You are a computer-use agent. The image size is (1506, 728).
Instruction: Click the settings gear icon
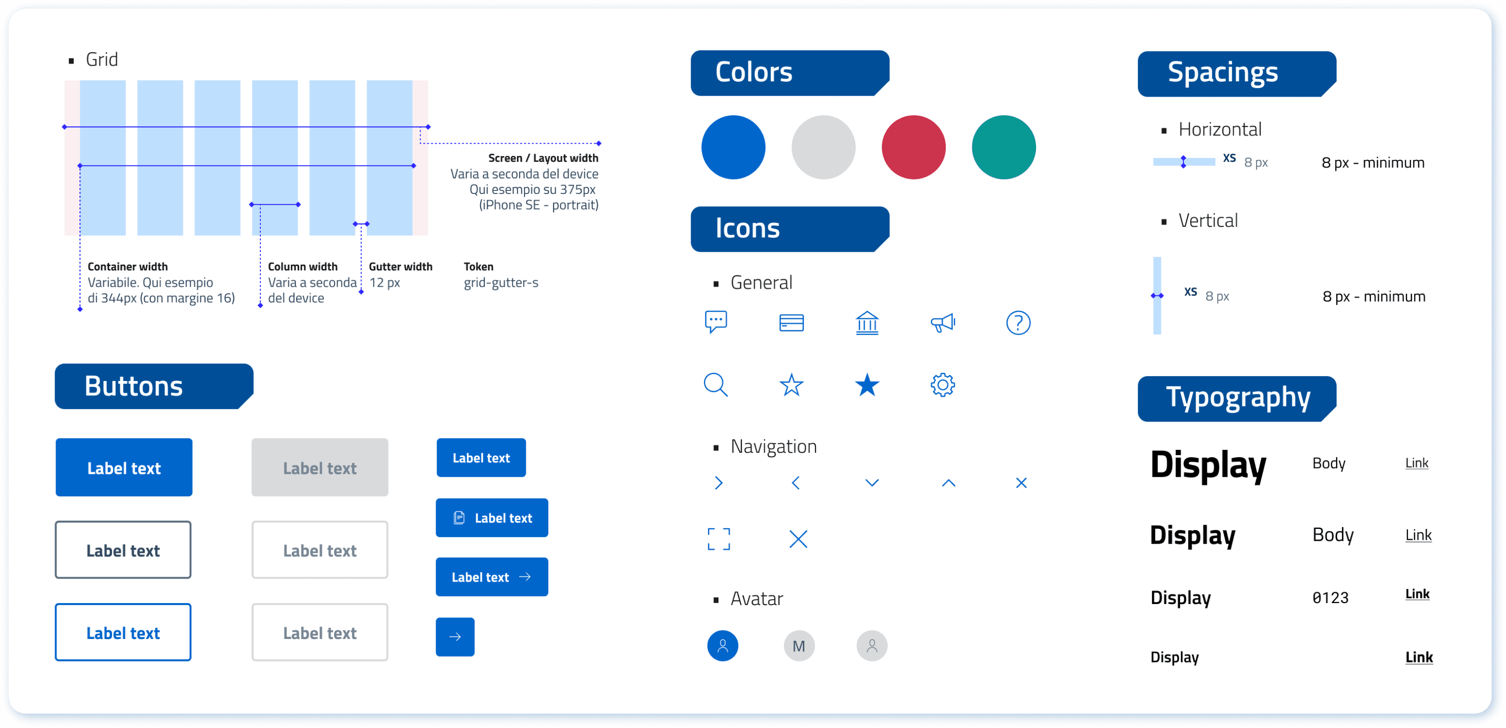tap(942, 385)
